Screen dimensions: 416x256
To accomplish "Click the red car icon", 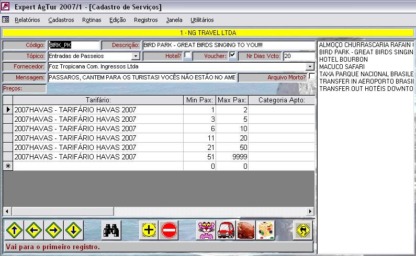I will (226, 229).
